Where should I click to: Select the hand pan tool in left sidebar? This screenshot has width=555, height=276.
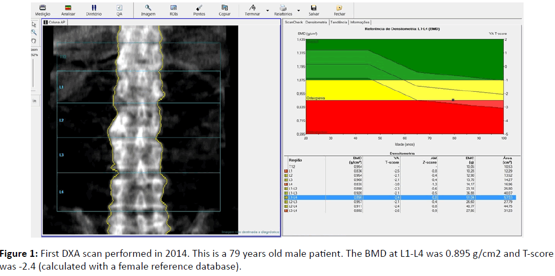point(34,40)
